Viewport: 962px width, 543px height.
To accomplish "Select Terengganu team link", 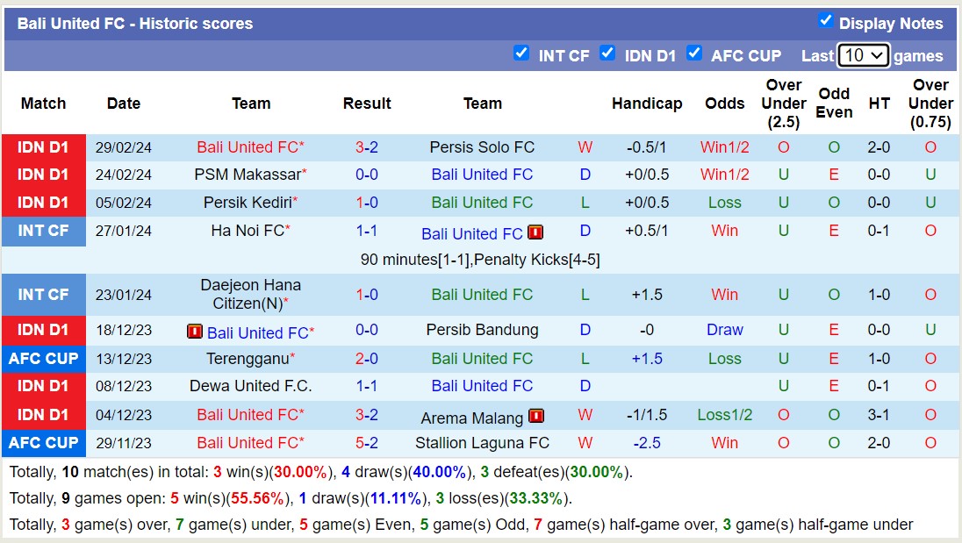I will point(247,359).
